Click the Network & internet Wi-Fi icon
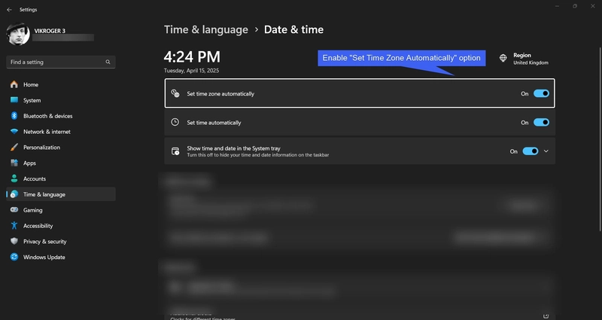Image resolution: width=602 pixels, height=320 pixels. pos(14,132)
